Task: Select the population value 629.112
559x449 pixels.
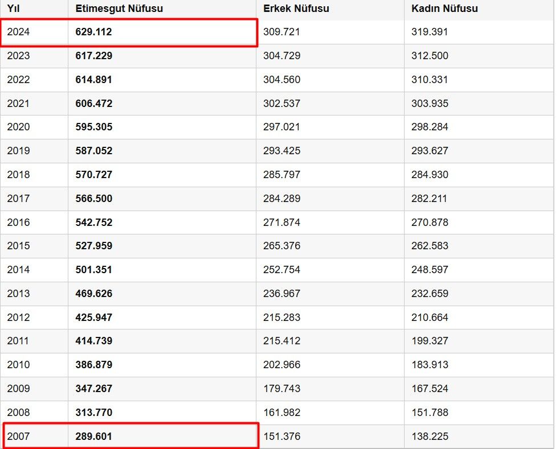Action: click(94, 32)
